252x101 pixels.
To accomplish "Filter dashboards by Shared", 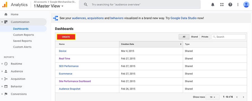I will tap(195, 37).
